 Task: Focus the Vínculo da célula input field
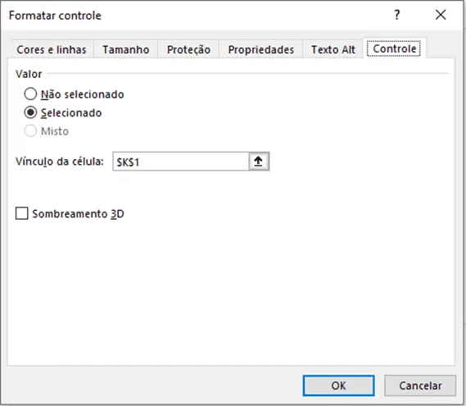point(181,162)
